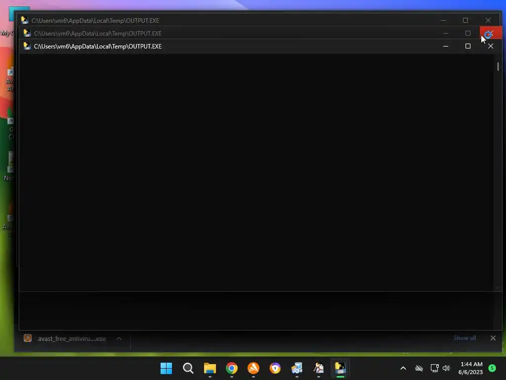The image size is (506, 380).
Task: Close the front OUTPUT.EXE console window
Action: pyautogui.click(x=491, y=46)
